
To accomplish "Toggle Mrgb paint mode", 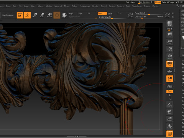I will (71, 13).
